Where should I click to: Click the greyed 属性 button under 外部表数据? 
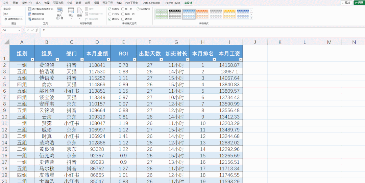click(89, 9)
